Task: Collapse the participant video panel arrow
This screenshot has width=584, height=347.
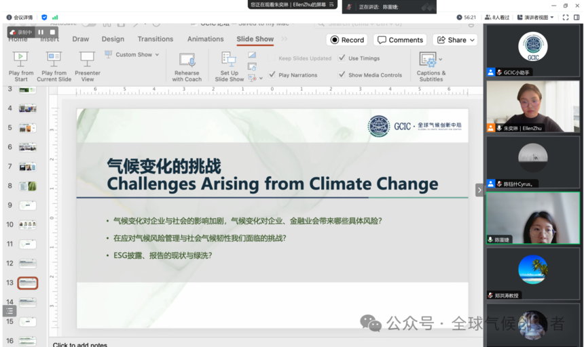Action: click(x=479, y=190)
